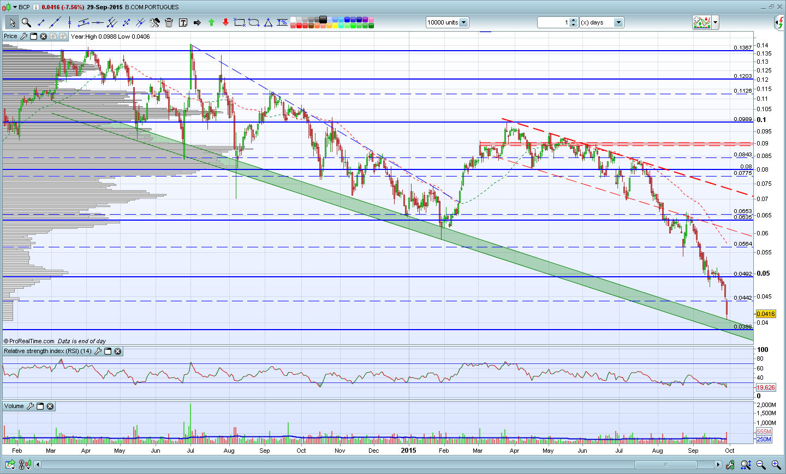The width and height of the screenshot is (786, 474).
Task: Select the segment line drawing tool
Action: tap(41, 22)
